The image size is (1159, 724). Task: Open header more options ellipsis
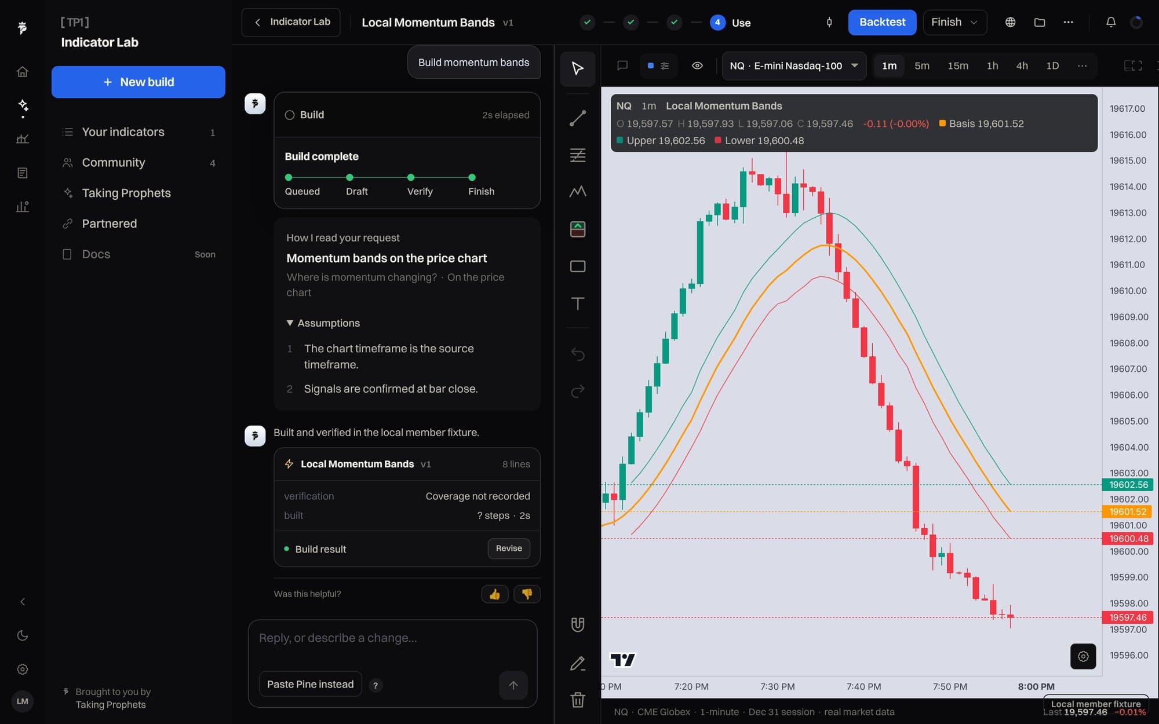(1068, 22)
